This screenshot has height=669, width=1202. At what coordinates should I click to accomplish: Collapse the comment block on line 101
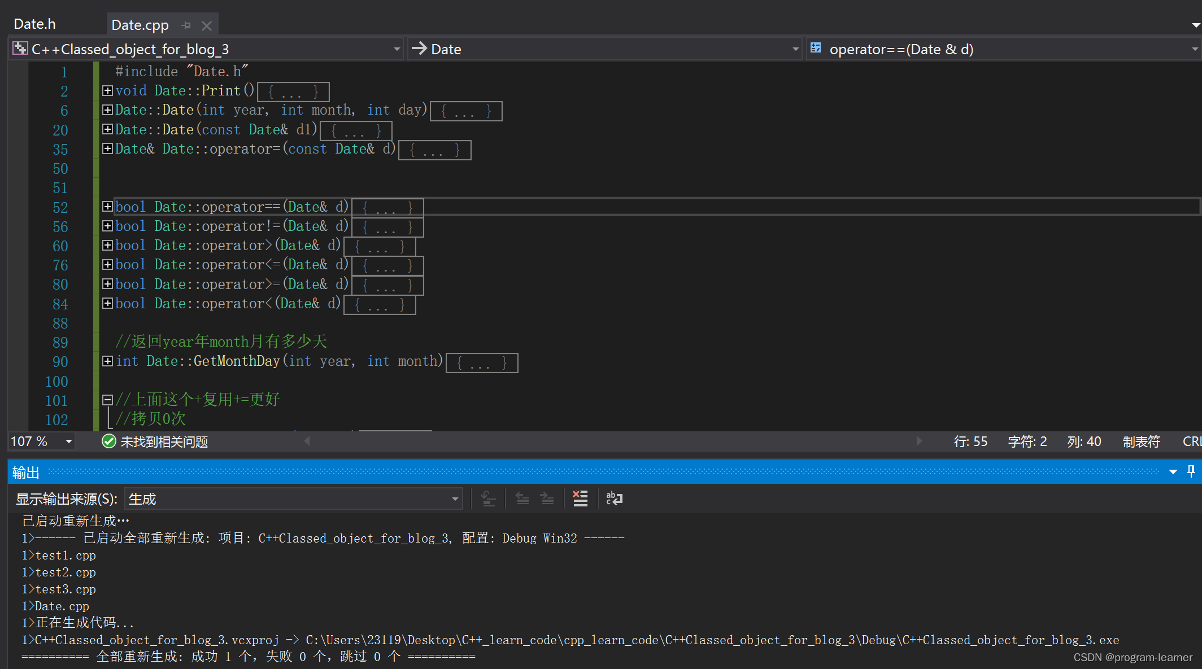(x=107, y=400)
